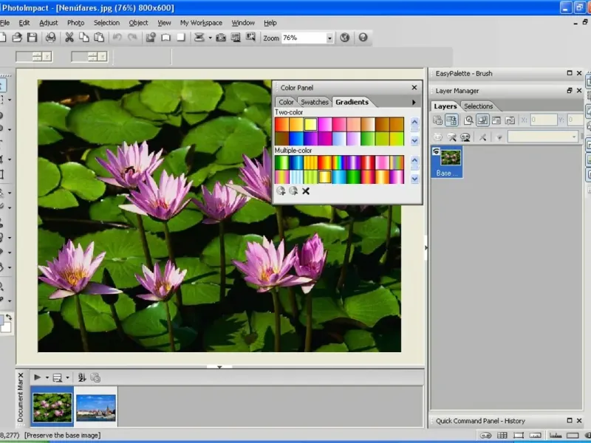
Task: Click the Paste clipboard icon
Action: point(99,38)
